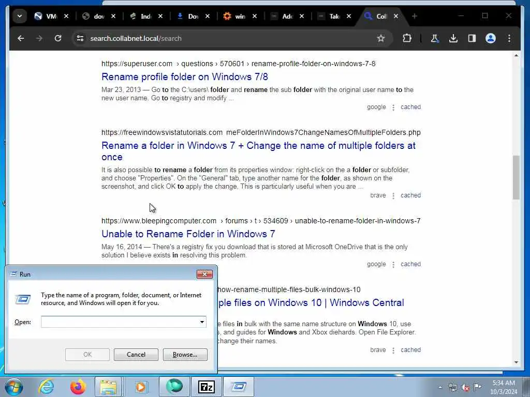Open Chrome Labs flask icon

[x=435, y=38]
